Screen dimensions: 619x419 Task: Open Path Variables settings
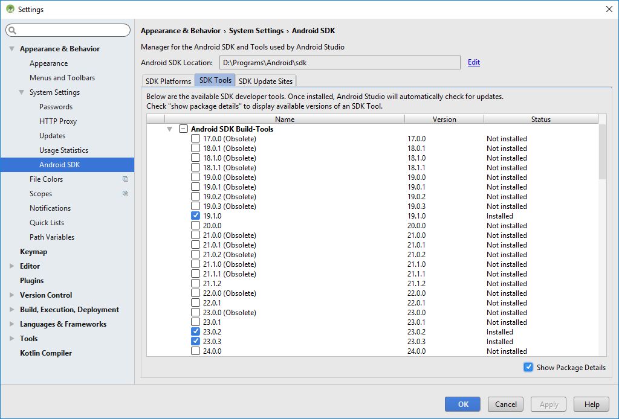tap(52, 237)
